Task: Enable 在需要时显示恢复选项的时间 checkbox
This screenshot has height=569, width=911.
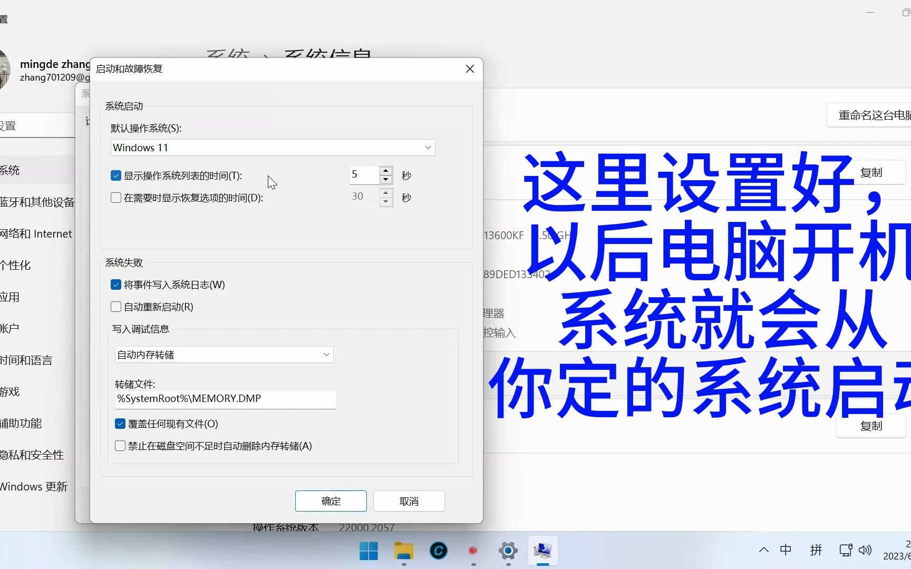Action: click(116, 198)
